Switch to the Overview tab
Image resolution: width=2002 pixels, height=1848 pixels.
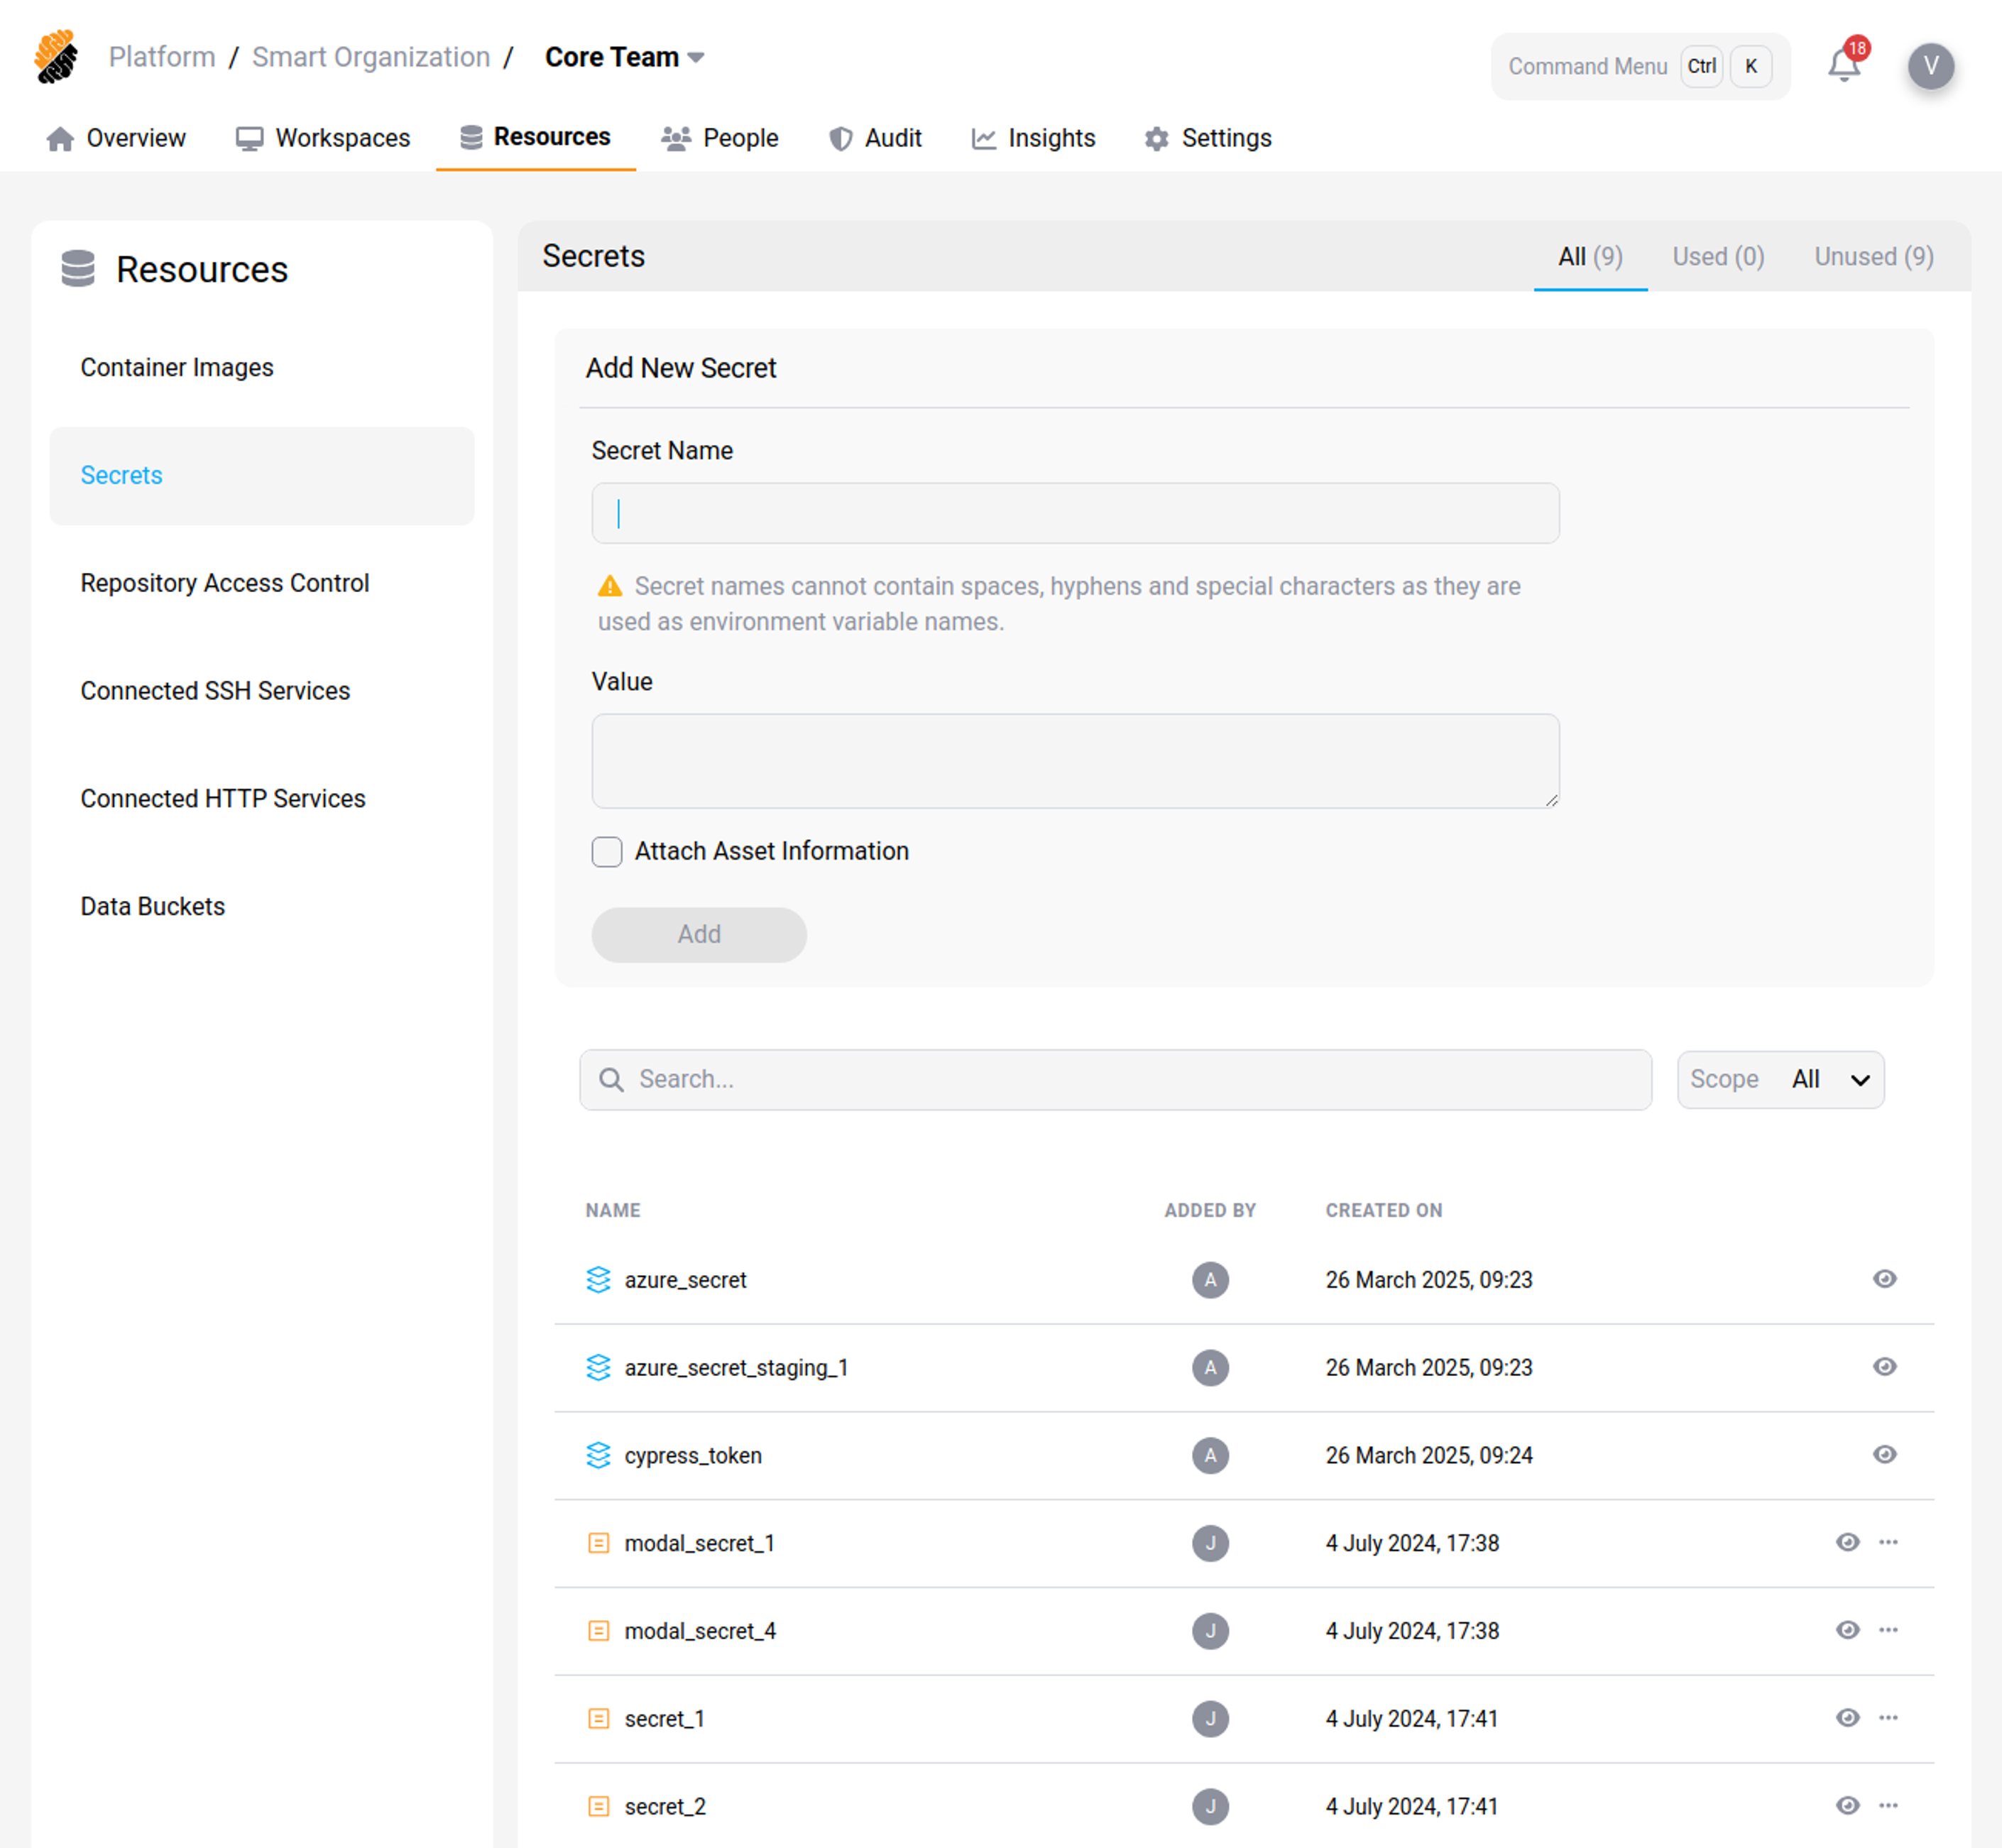tap(116, 138)
